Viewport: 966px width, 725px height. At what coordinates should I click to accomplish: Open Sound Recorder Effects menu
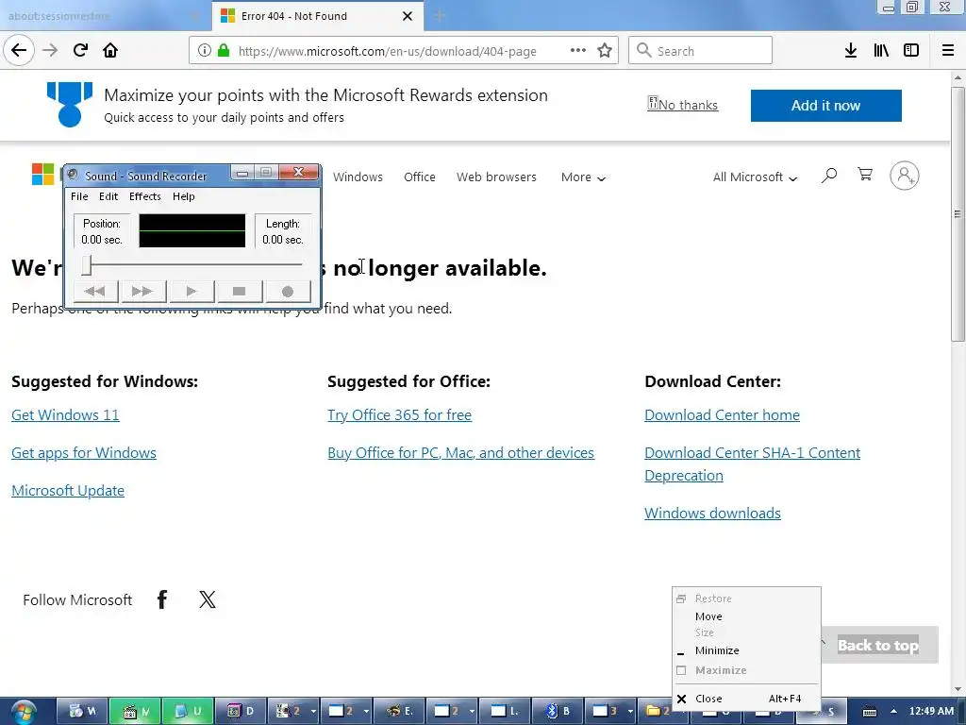(x=144, y=196)
